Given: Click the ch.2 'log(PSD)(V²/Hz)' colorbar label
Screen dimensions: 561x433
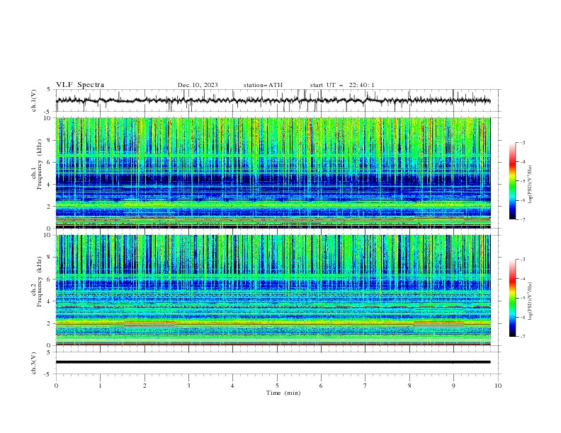Looking at the screenshot, I should coord(531,301).
